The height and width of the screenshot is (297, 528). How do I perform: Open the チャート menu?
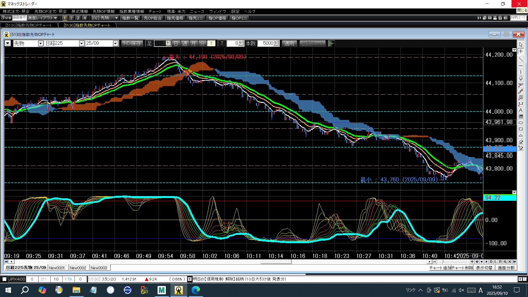(x=155, y=12)
